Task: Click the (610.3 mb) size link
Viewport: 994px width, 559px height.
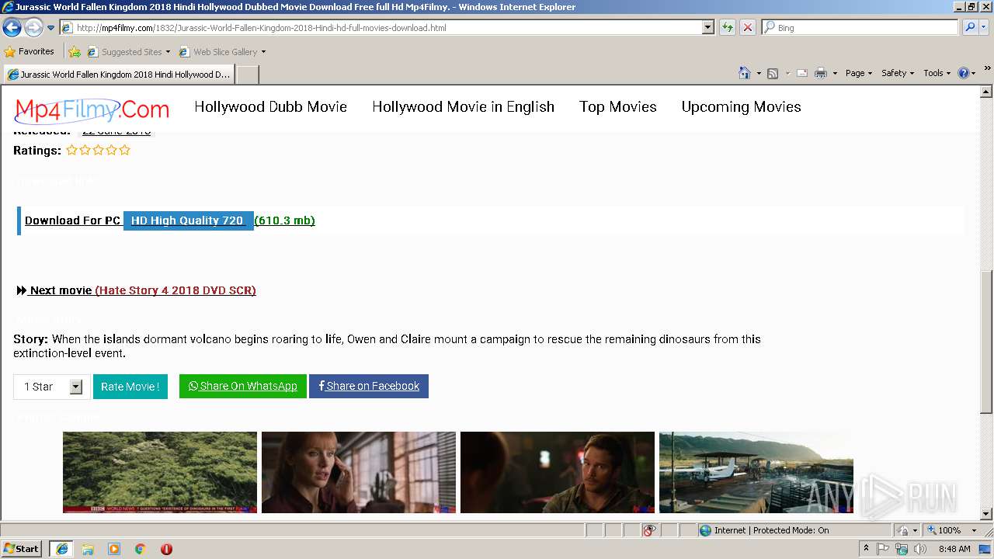Action: pyautogui.click(x=284, y=220)
